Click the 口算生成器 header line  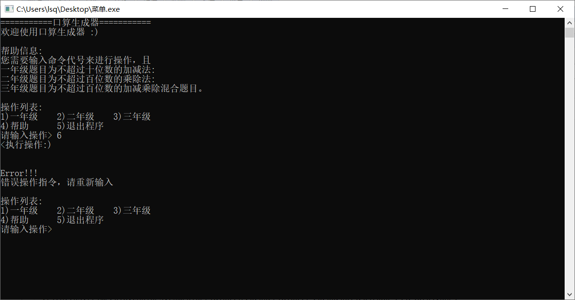coord(76,23)
